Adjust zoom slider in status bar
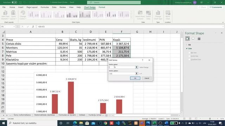225x126 pixels. click(x=210, y=119)
